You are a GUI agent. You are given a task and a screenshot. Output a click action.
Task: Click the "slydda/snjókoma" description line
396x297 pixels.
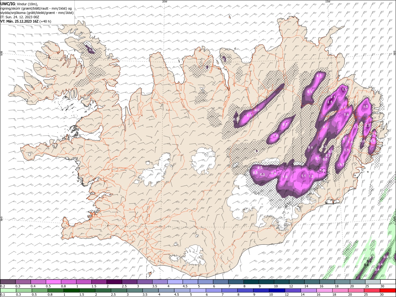(x=37, y=13)
